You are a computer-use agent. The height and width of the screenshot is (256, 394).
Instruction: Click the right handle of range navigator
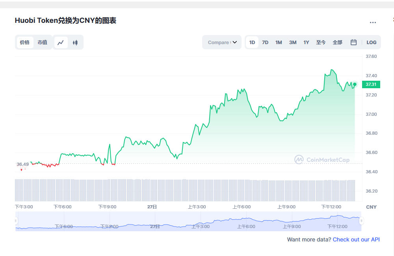tap(361, 221)
